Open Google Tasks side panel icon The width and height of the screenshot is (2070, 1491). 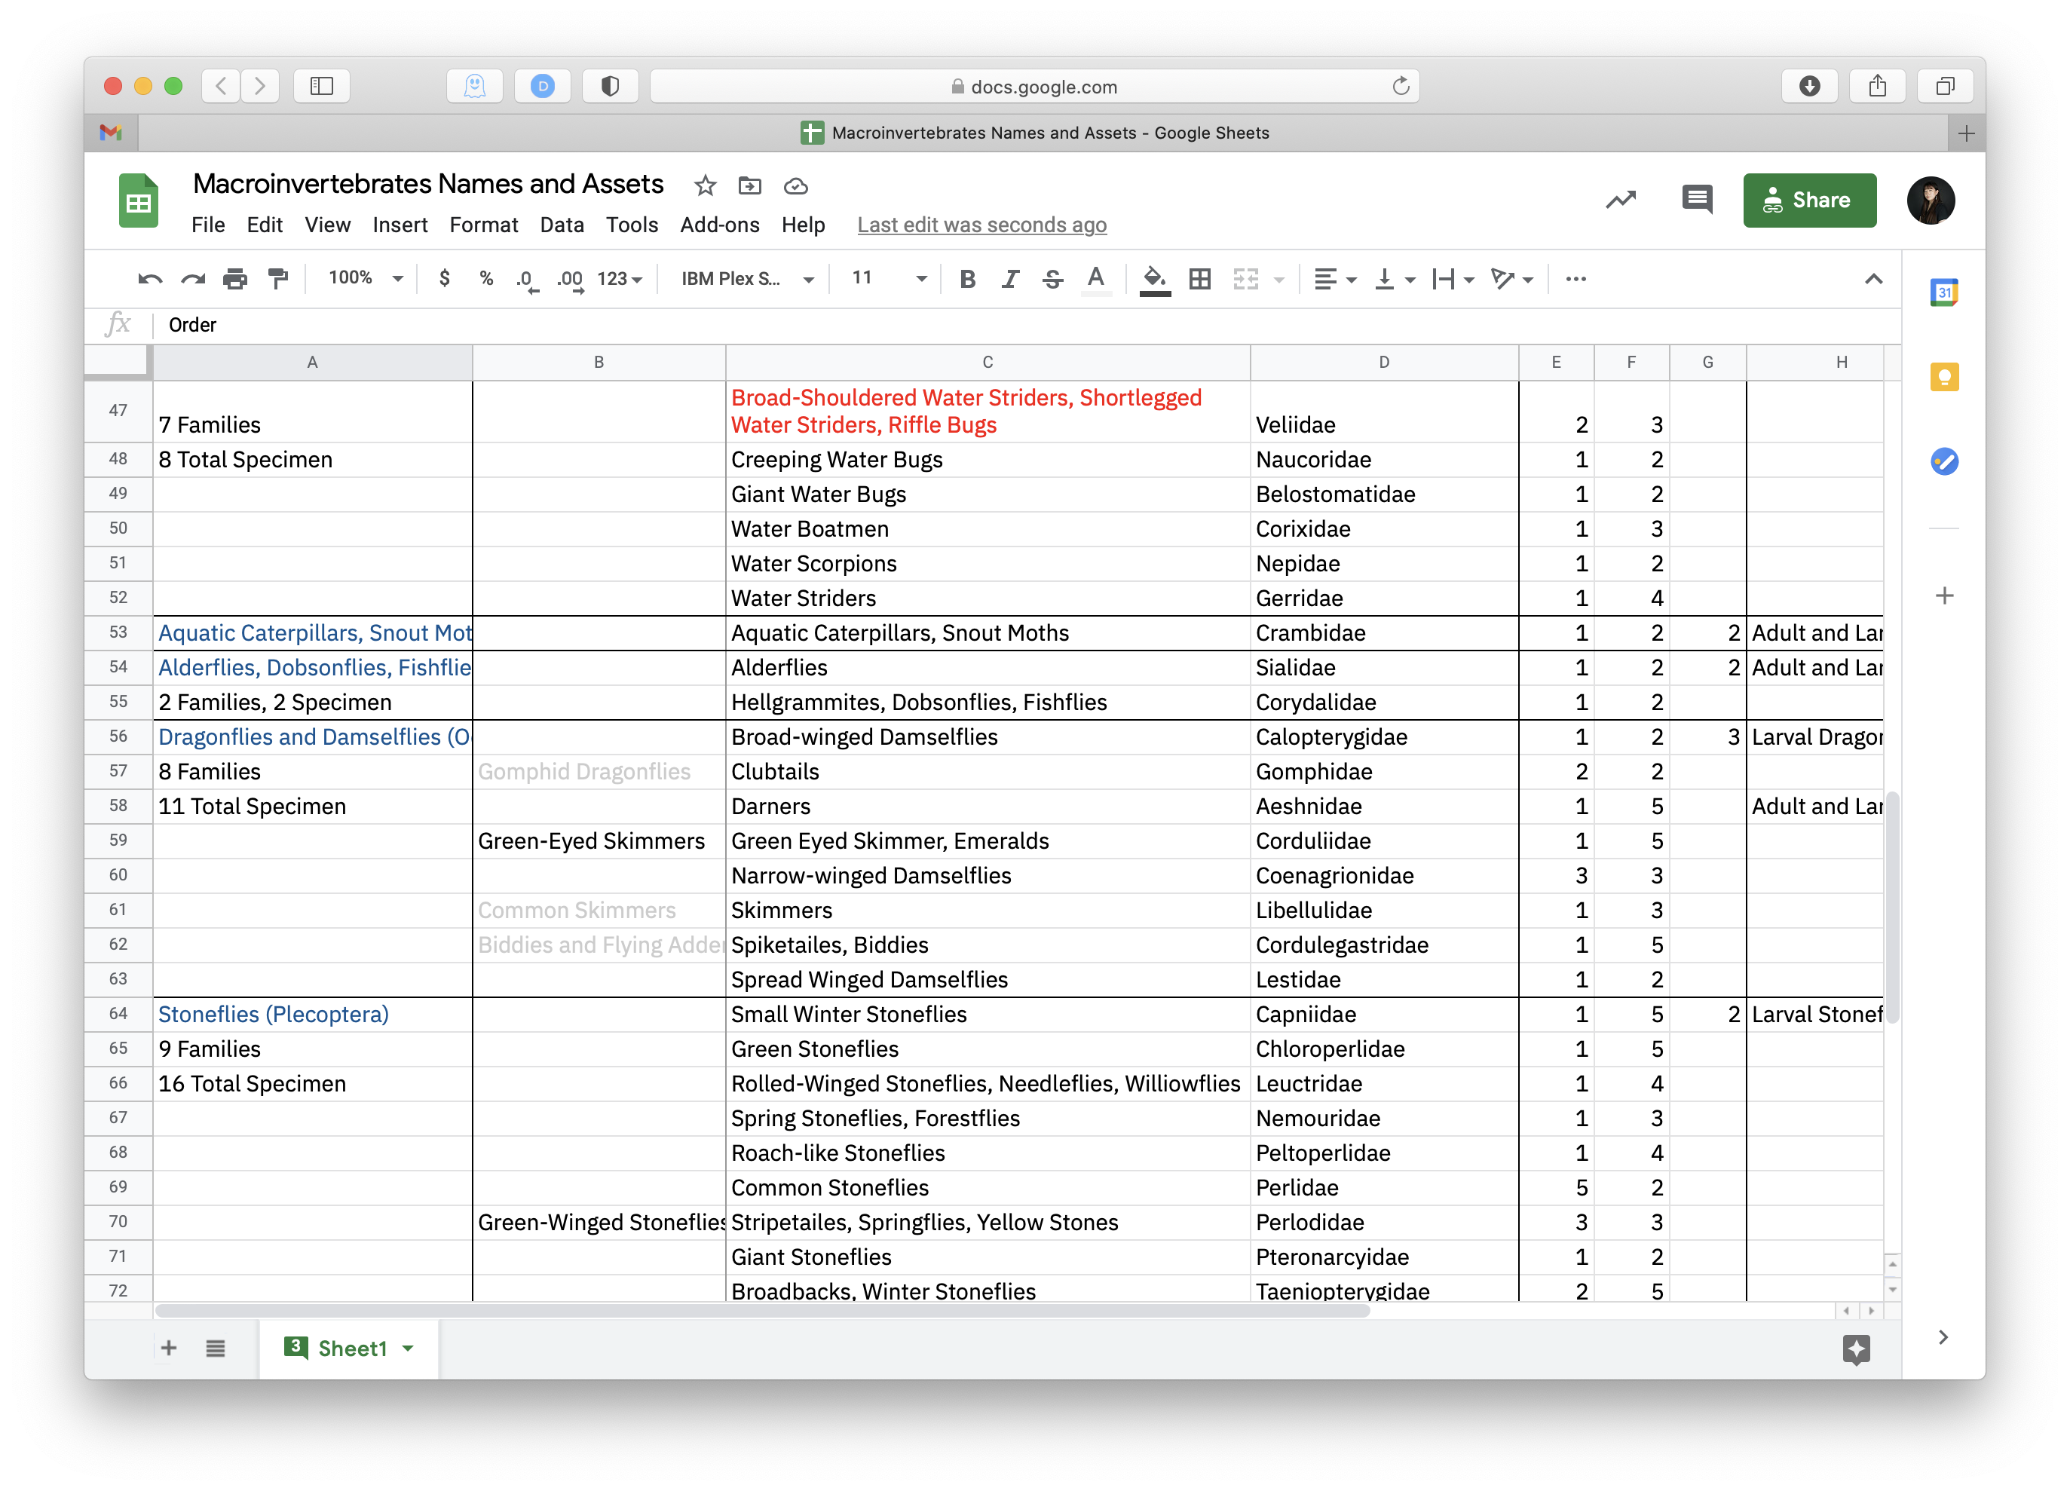tap(1944, 462)
